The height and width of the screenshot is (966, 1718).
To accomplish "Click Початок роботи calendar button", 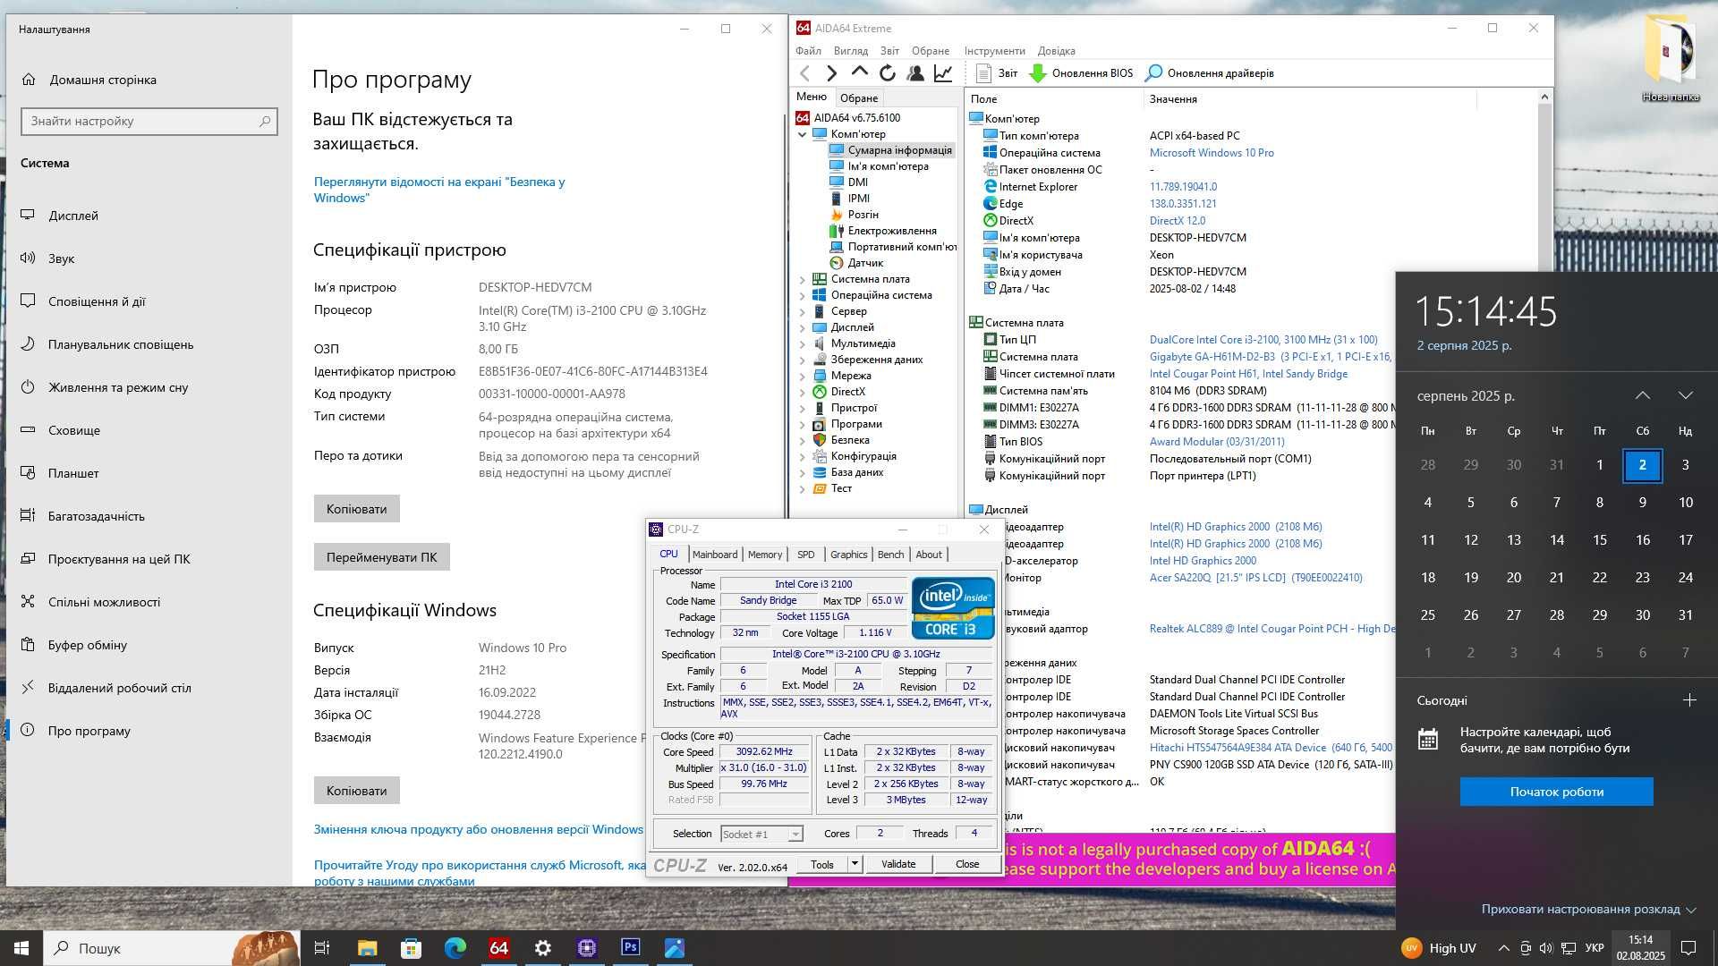I will 1557,792.
